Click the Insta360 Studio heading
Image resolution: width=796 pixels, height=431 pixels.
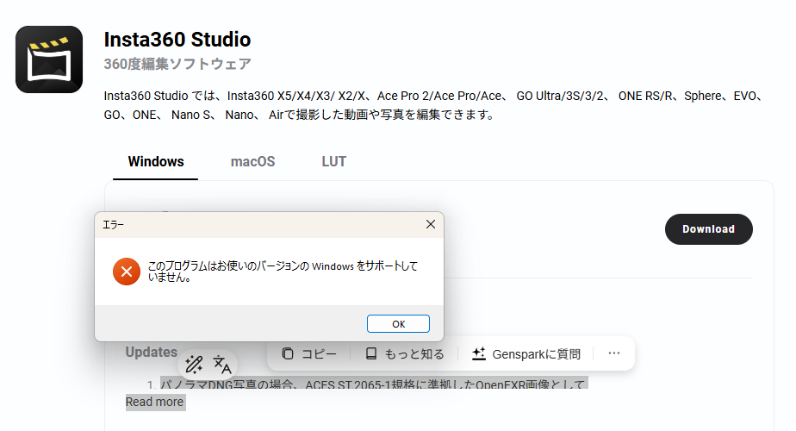point(177,40)
